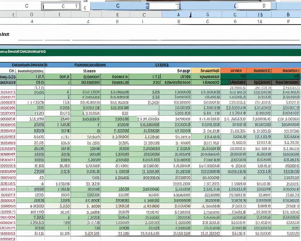Viewport: 301px width, 241px height.
Task: Click the second header row cell labeled P
Action: click(x=288, y=22)
